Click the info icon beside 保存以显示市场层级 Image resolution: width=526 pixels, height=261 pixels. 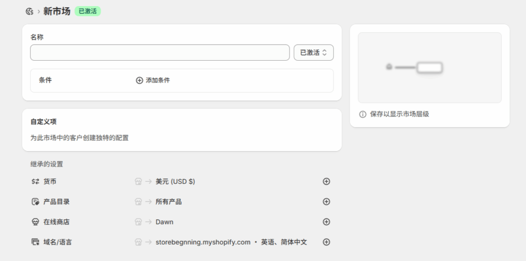pos(363,114)
